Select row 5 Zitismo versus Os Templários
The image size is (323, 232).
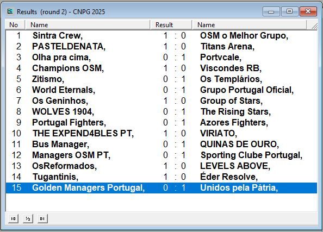[161, 79]
